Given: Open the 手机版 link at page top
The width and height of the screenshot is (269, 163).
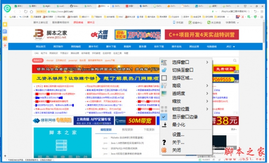Looking at the screenshot, I should pyautogui.click(x=178, y=22).
